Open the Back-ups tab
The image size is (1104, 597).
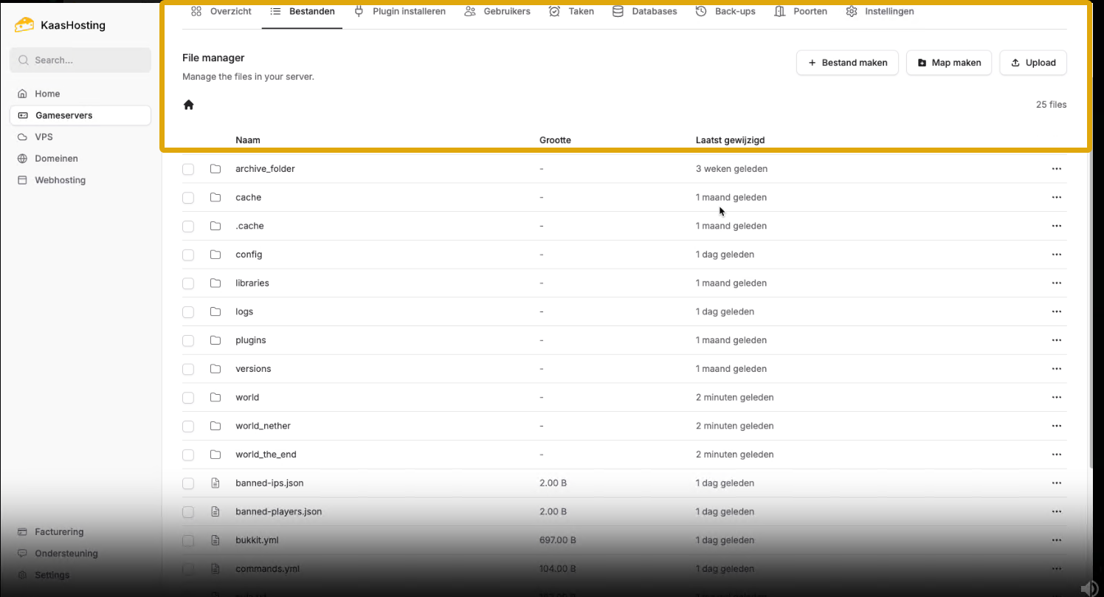coord(725,12)
